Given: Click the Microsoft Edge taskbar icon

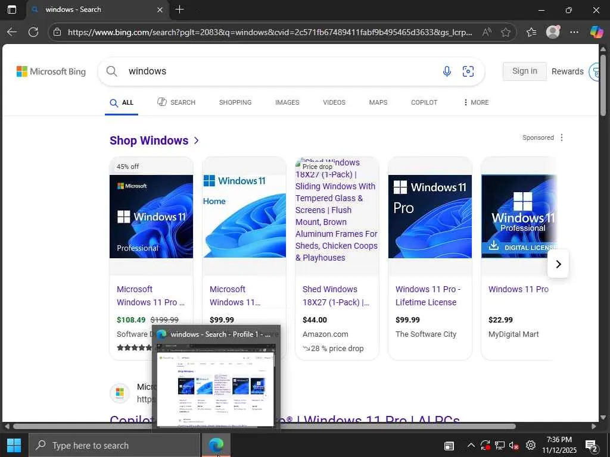Looking at the screenshot, I should 216,445.
